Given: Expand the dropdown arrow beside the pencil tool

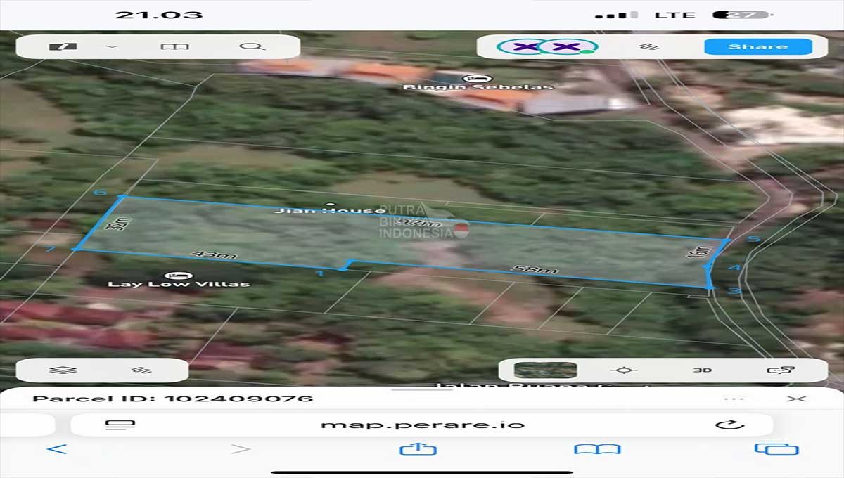Looking at the screenshot, I should point(112,47).
